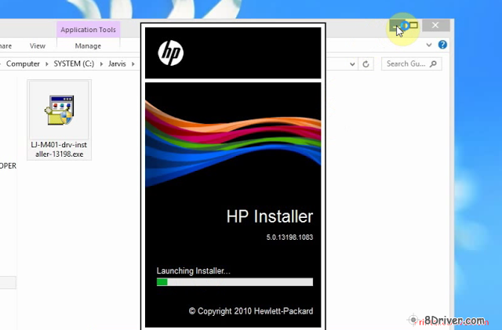Screen dimensions: 502x330
Task: Click the search magnifier icon
Action: (x=433, y=63)
